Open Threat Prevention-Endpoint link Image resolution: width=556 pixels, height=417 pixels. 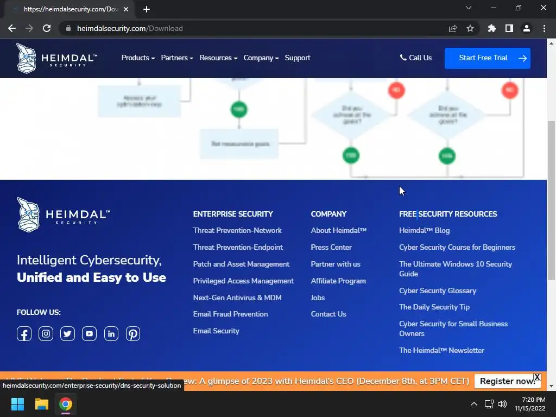click(238, 247)
